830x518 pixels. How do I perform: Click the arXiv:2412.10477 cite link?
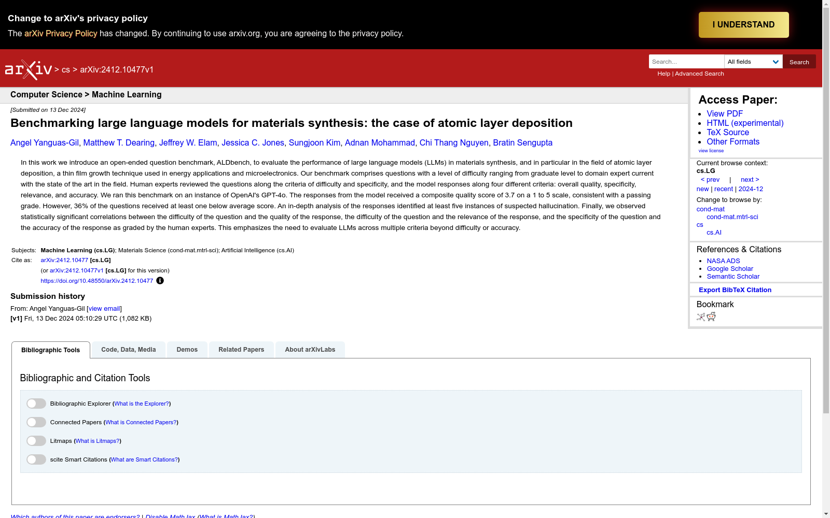click(x=64, y=261)
